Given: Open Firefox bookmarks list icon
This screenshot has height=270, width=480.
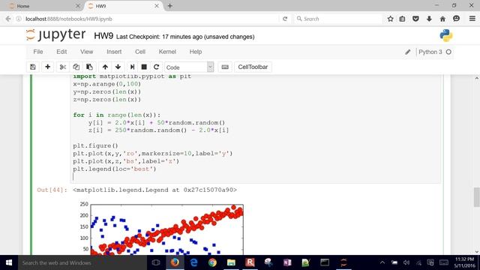Looking at the screenshot, I should point(402,19).
